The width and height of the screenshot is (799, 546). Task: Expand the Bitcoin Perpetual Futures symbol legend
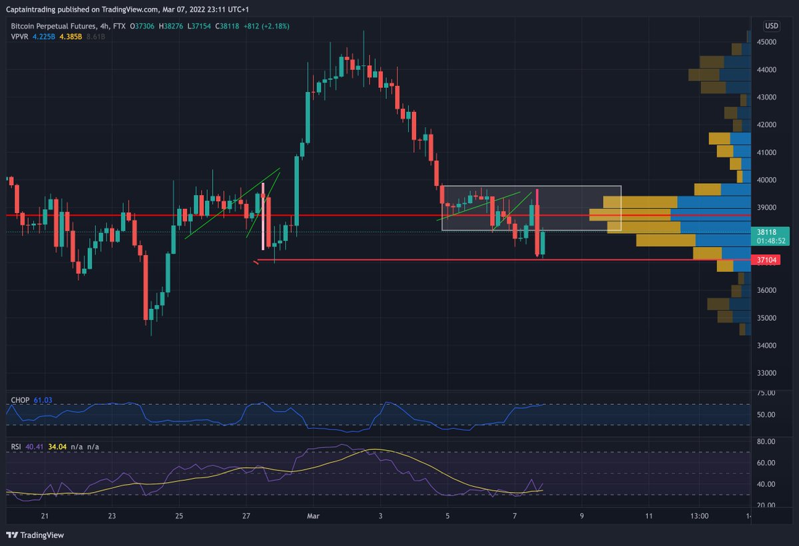53,25
